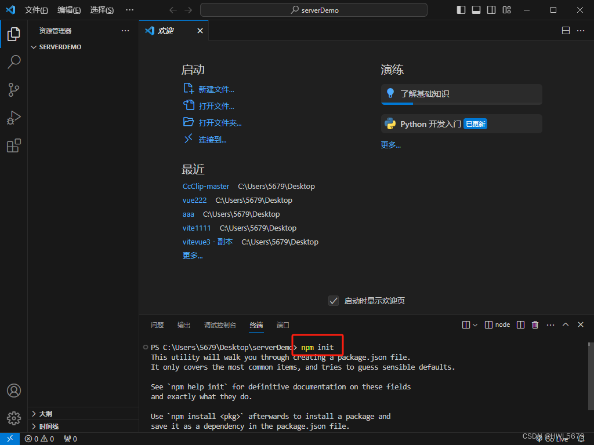Open the Explorer view in activity bar
This screenshot has width=594, height=445.
click(14, 34)
